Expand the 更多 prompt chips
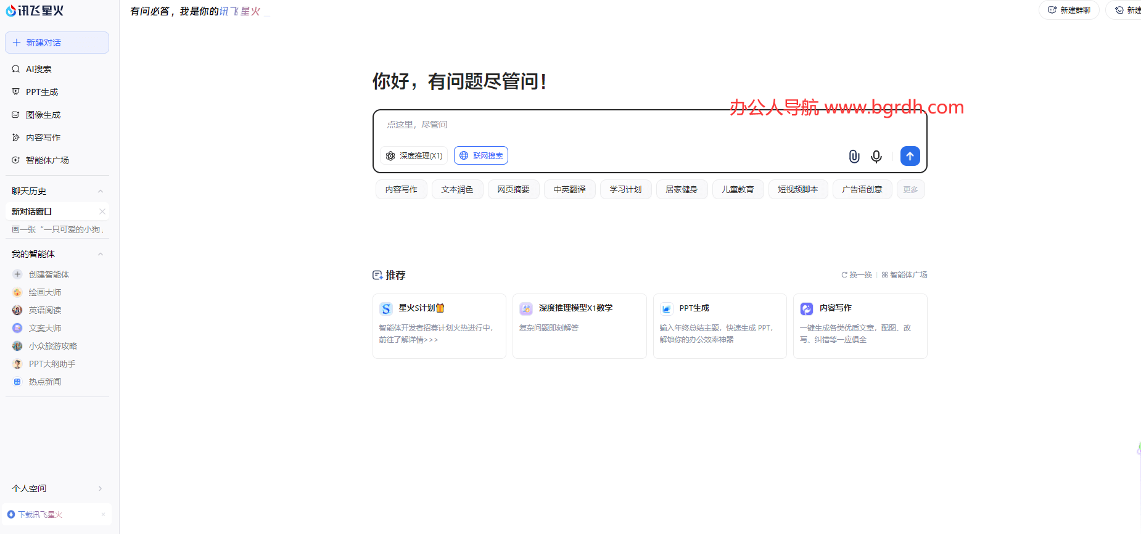The height and width of the screenshot is (534, 1141). tap(911, 190)
